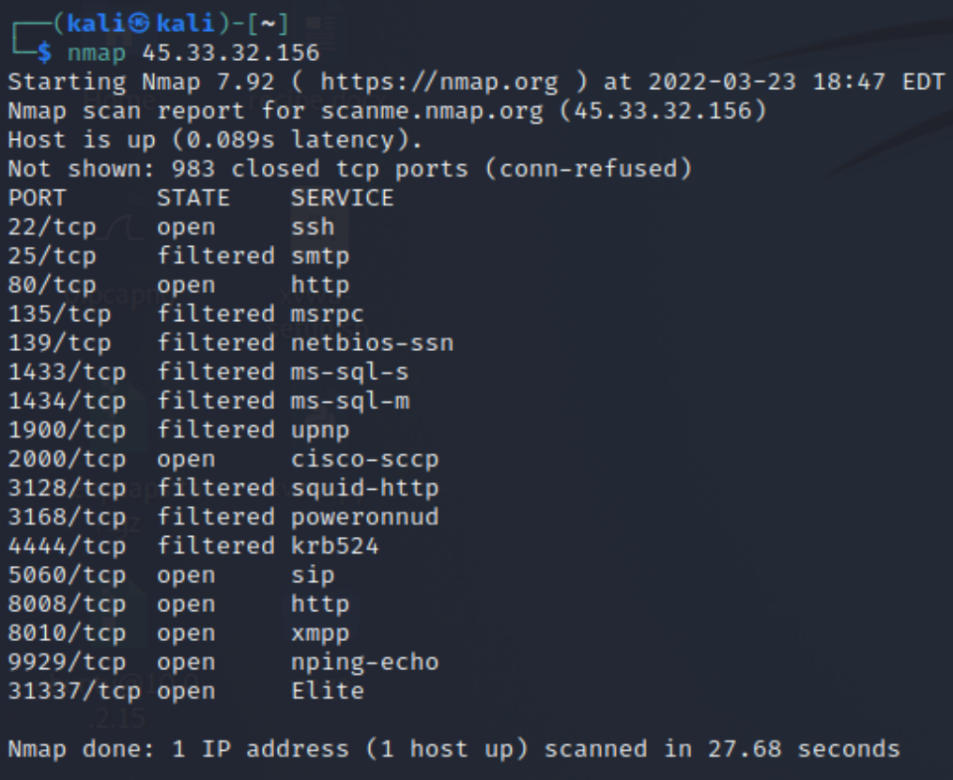This screenshot has width=953, height=780.
Task: Click the 1433/tcp port entry
Action: 67,373
